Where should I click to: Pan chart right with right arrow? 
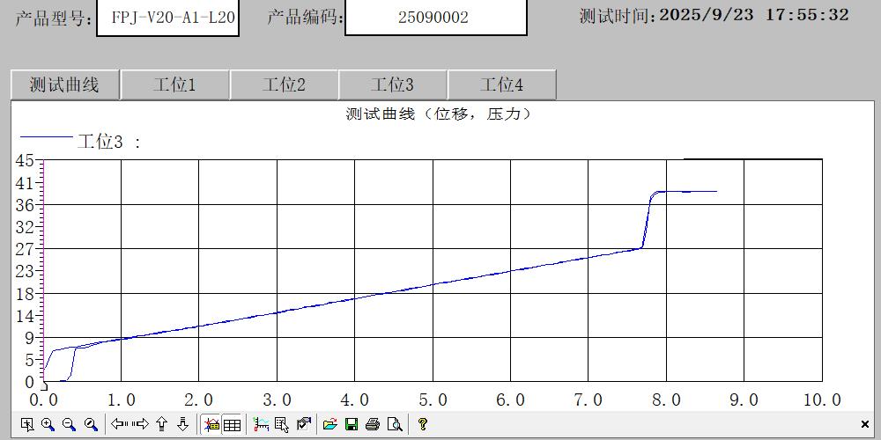pyautogui.click(x=141, y=424)
